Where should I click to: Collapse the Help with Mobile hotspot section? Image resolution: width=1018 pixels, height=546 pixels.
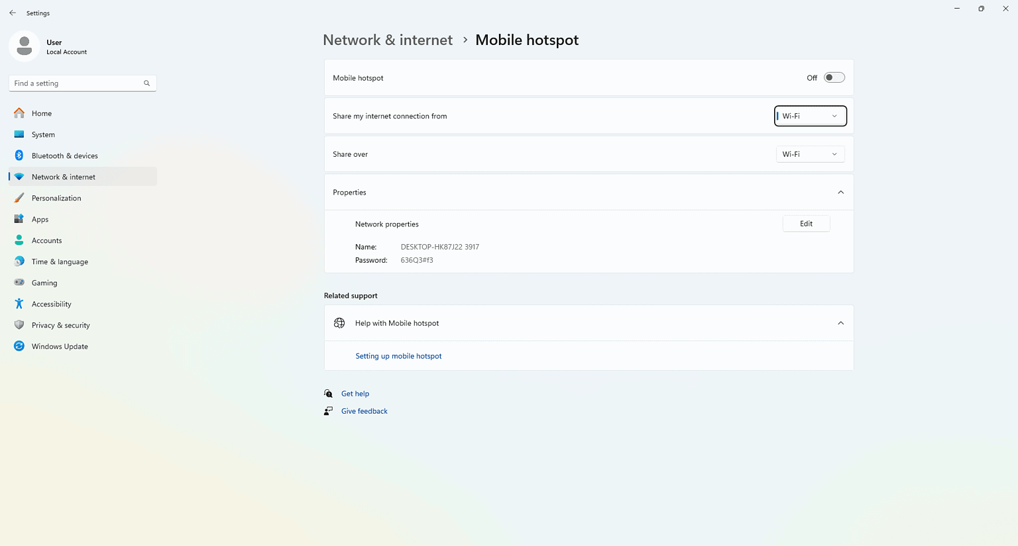[840, 323]
